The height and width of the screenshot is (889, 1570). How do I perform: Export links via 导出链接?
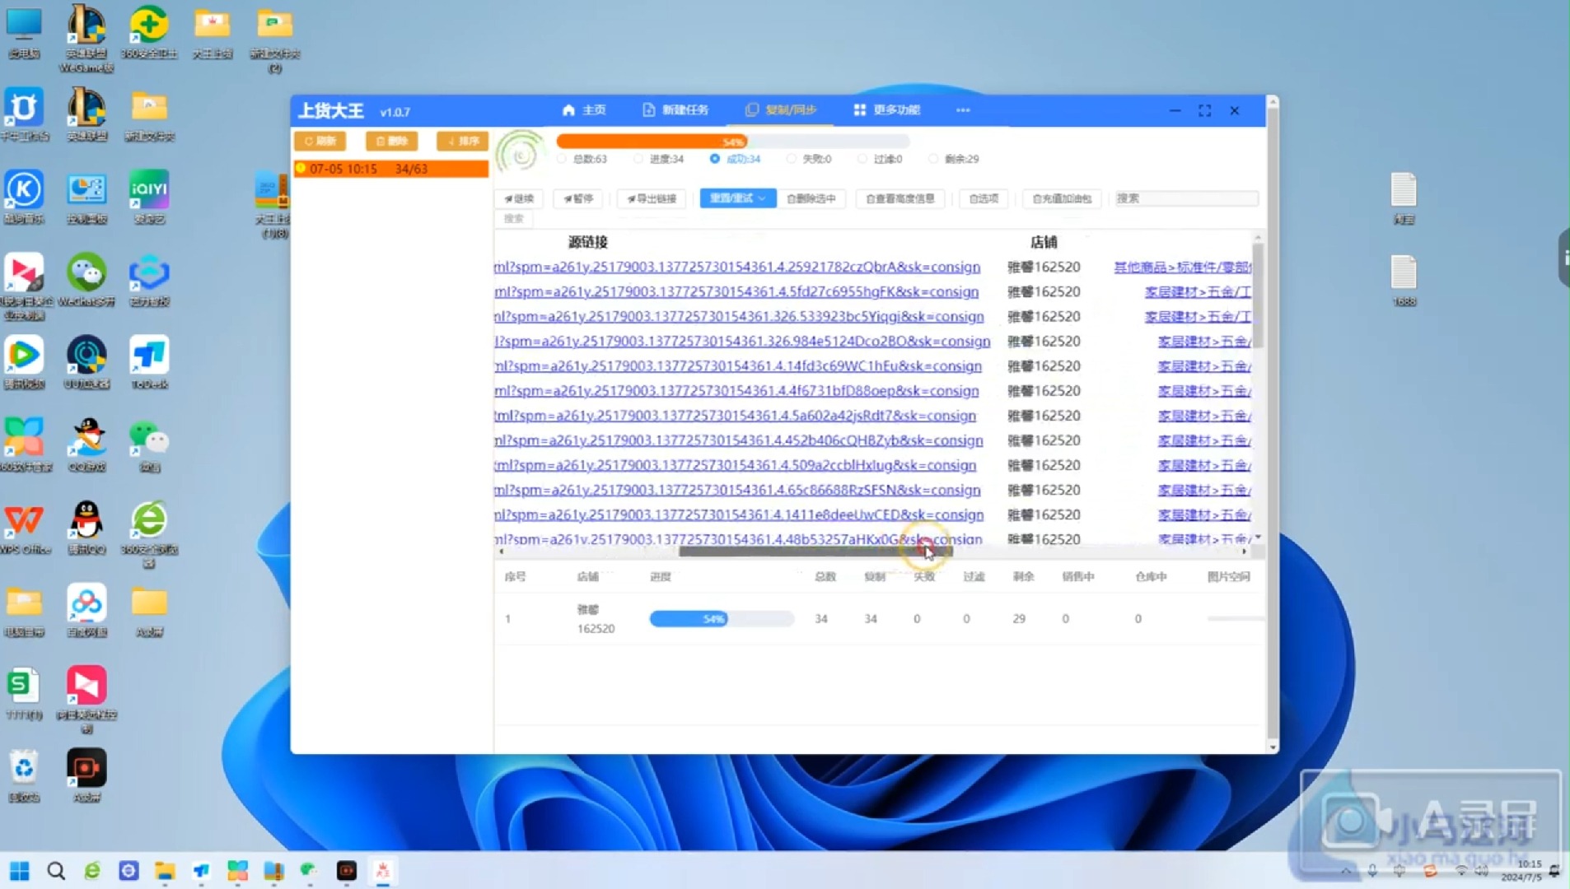pyautogui.click(x=650, y=198)
